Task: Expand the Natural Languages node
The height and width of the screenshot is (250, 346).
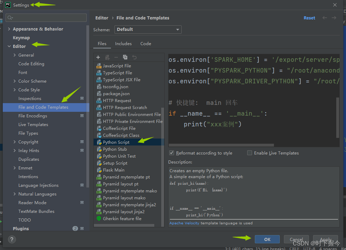Action: 15,194
